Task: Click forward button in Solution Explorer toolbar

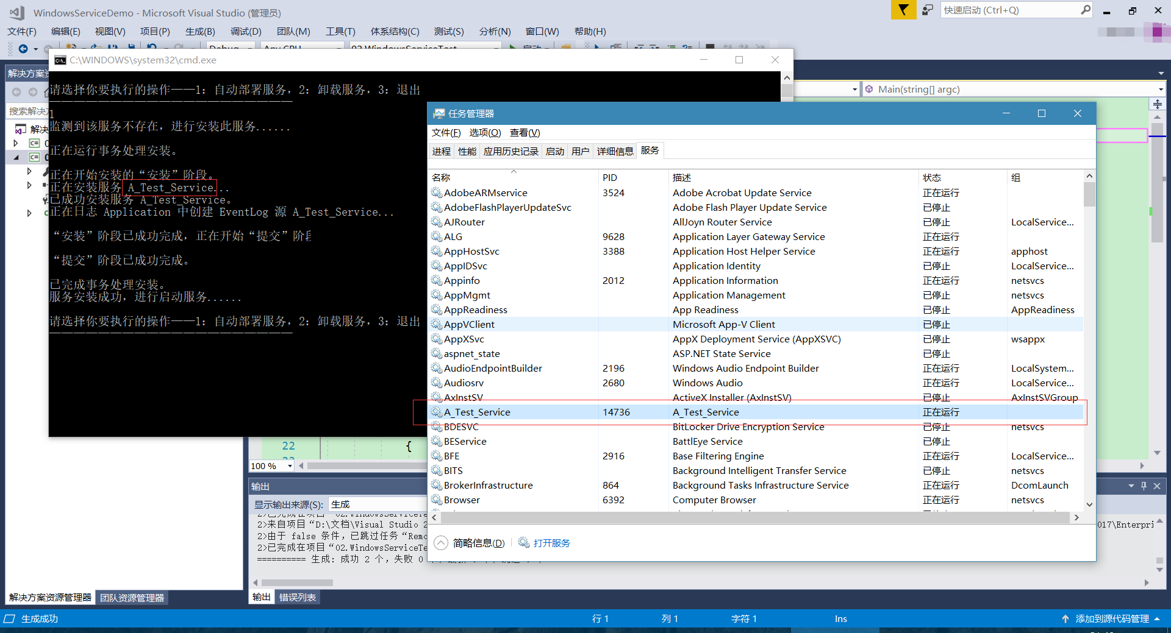Action: 33,92
